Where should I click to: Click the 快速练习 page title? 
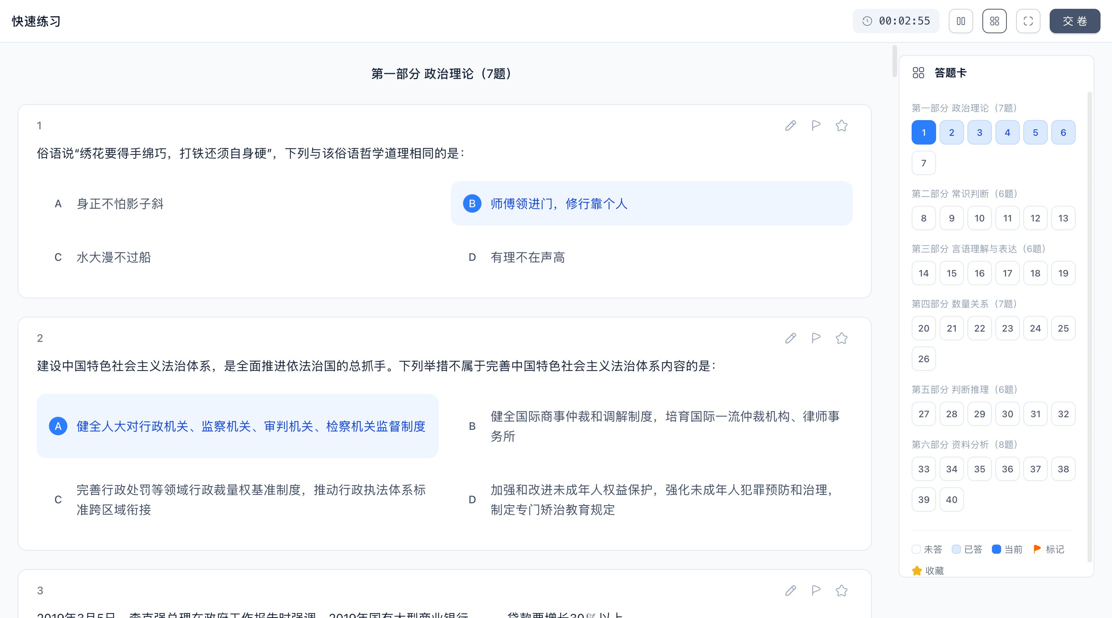[x=36, y=21]
